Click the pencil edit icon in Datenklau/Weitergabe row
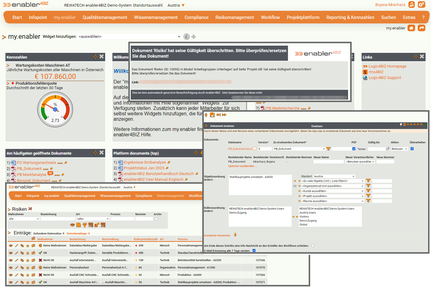 point(17,246)
